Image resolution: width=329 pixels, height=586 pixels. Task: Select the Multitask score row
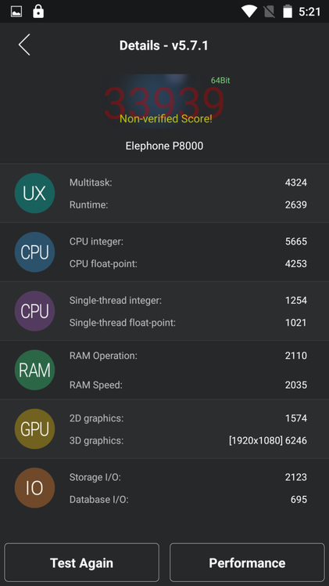click(188, 183)
